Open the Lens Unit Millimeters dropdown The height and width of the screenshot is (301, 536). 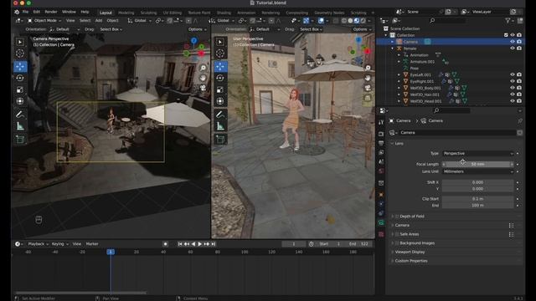[x=478, y=171]
